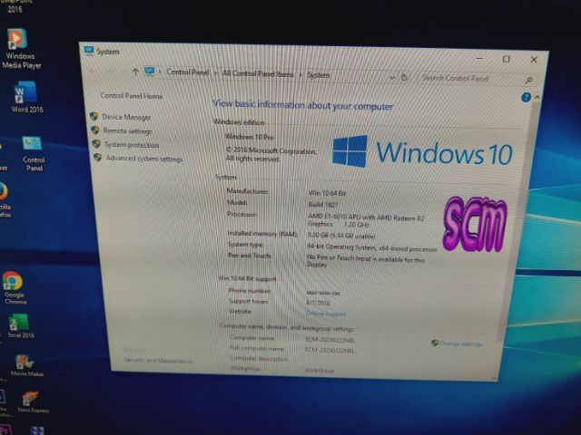Go to Control Panel breadcrumb

coord(188,72)
